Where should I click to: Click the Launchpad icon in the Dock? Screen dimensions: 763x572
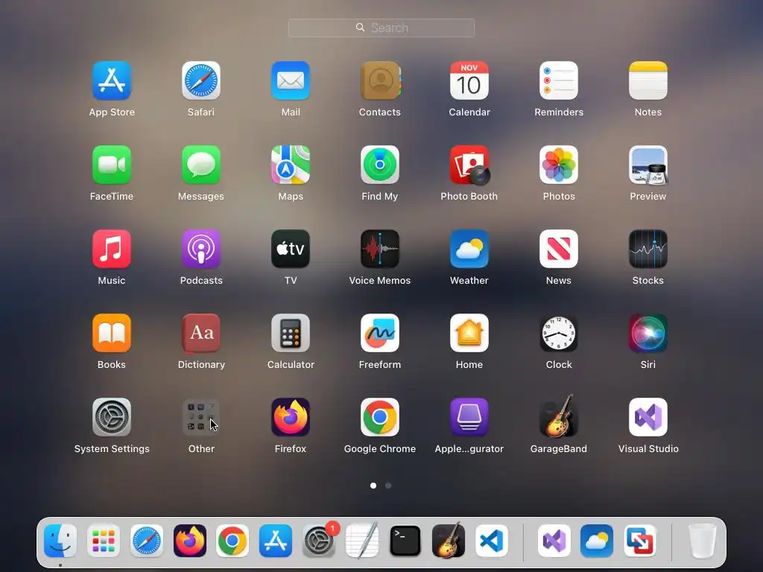(104, 541)
